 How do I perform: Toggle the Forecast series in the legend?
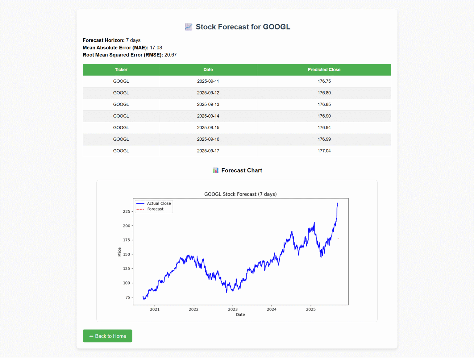tap(155, 209)
